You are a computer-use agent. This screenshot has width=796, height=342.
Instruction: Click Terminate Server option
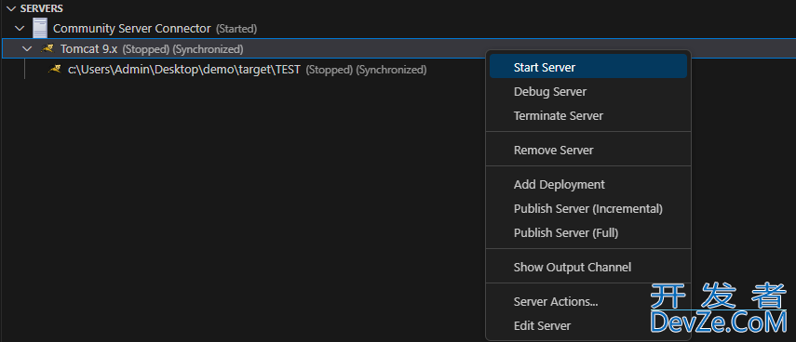[587, 116]
